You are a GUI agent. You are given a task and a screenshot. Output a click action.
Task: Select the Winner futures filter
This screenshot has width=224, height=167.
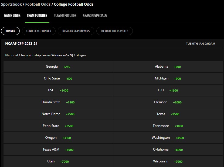(10, 31)
